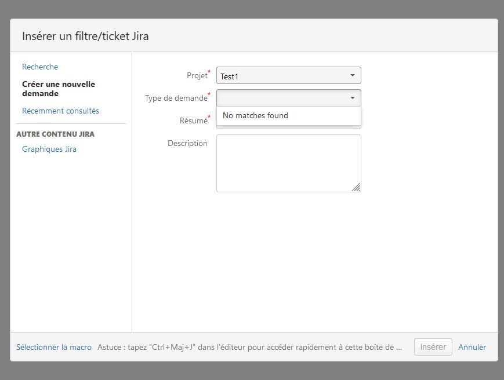Grab the Description box resize handle

[356, 187]
